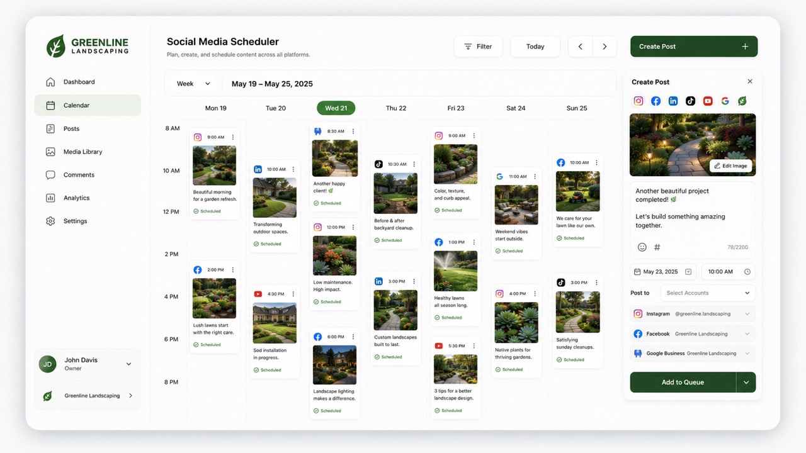Open options for Sun 3:00 PM TikTok post
Screen dimensions: 806x453
596,282
